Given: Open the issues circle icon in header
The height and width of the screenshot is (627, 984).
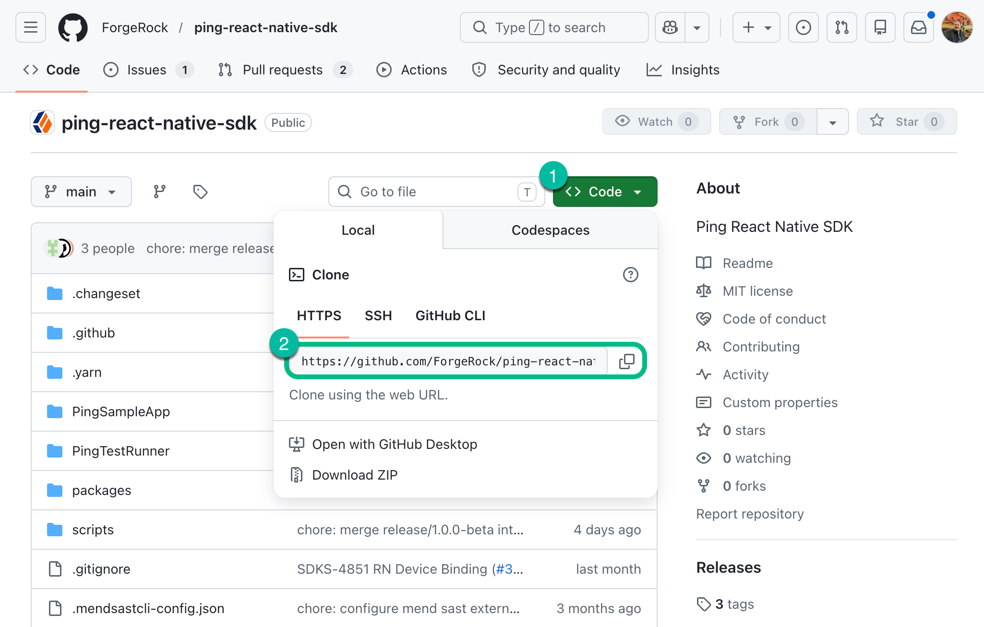Looking at the screenshot, I should (x=804, y=27).
